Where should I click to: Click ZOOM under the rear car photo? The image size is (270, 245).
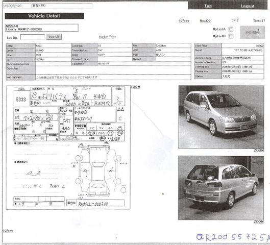click(259, 222)
